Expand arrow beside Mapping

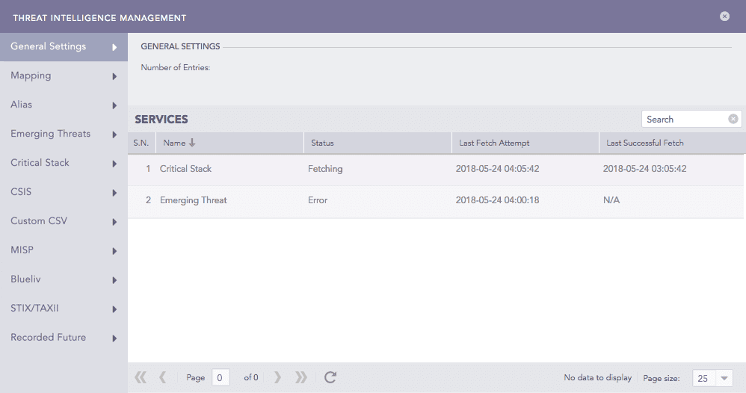click(x=114, y=76)
